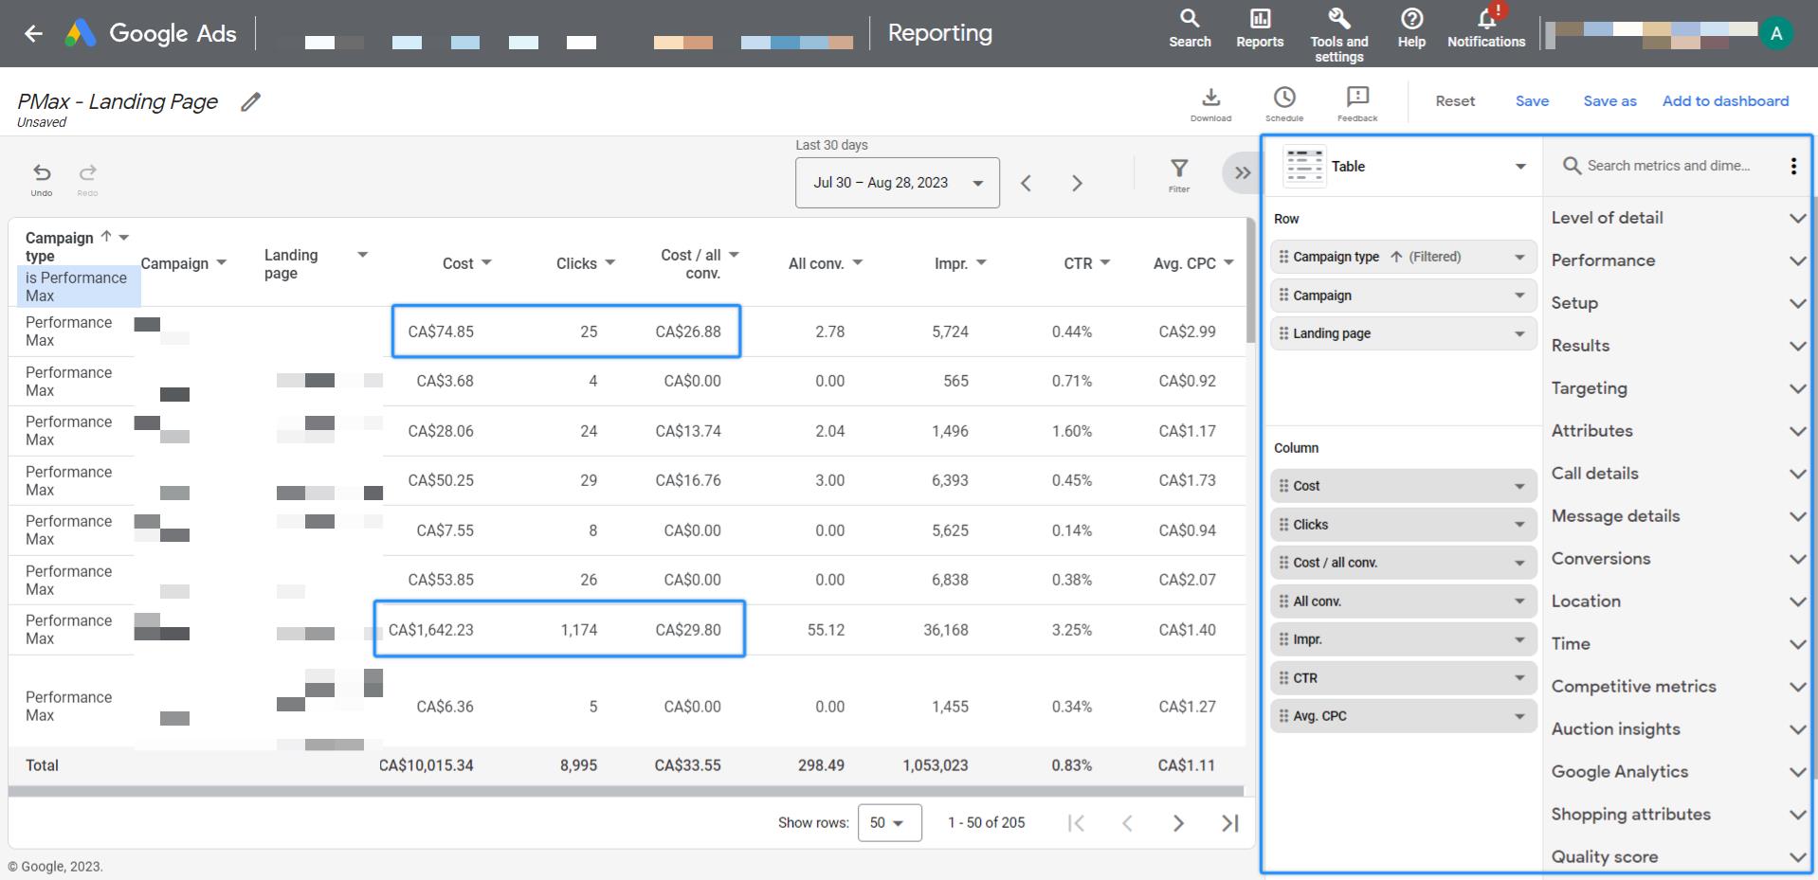Go to previous date range
The width and height of the screenshot is (1818, 880).
point(1026,183)
